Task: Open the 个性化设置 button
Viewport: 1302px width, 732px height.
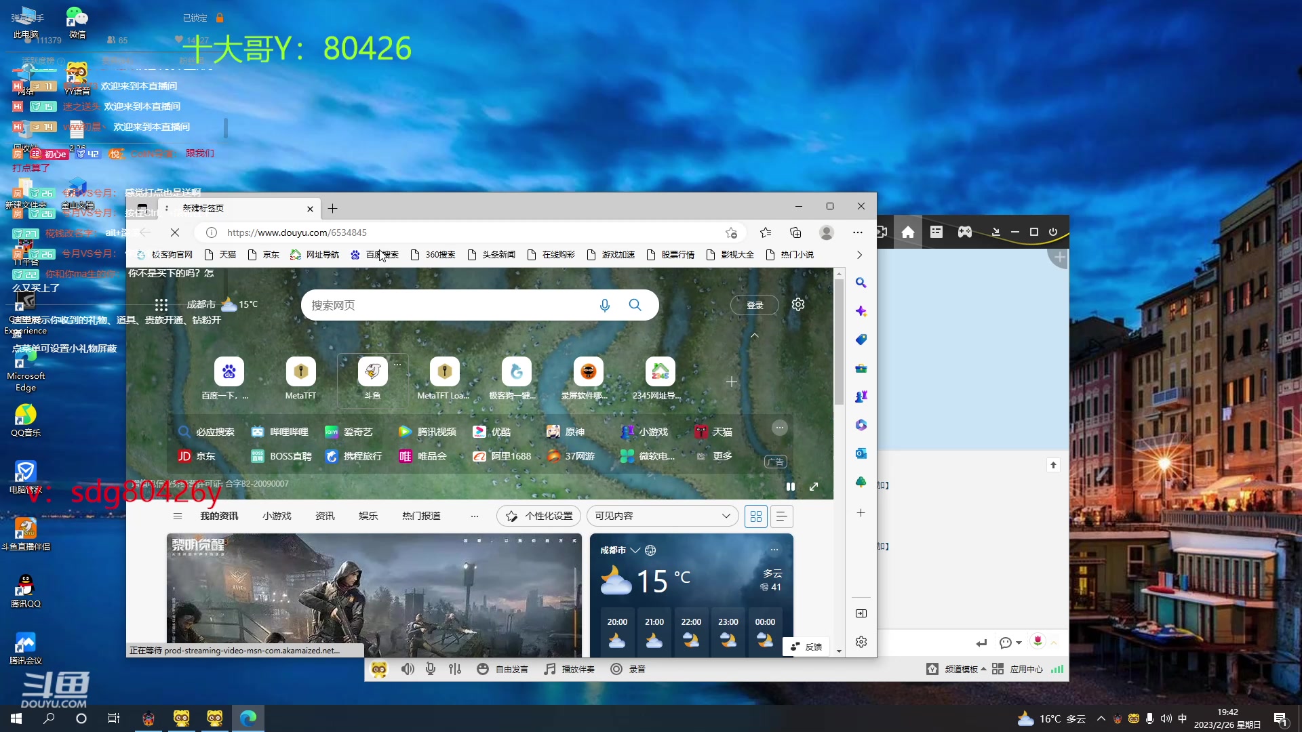Action: coord(539,516)
